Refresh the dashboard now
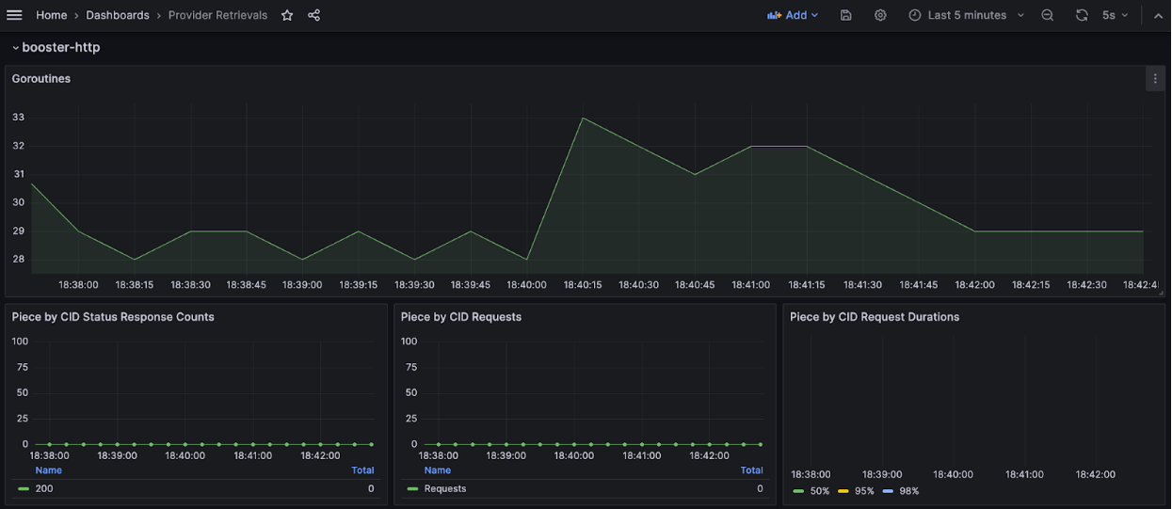Viewport: 1172px width, 509px height. pos(1082,15)
